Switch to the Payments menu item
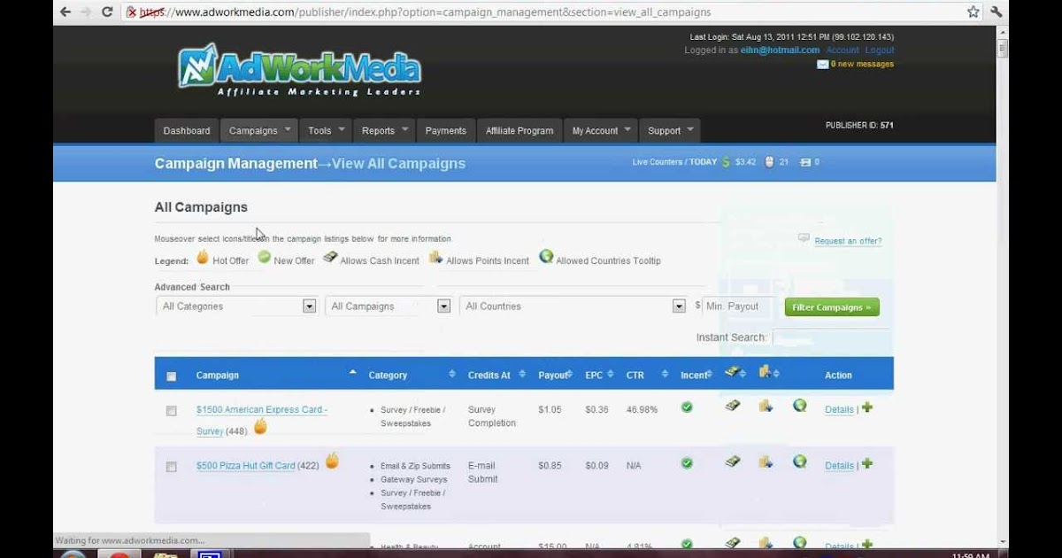Screen dimensions: 1062x558 point(445,130)
